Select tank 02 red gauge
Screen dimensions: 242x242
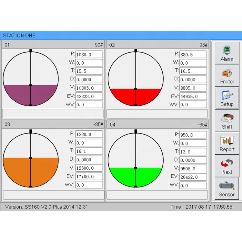pyautogui.click(x=136, y=79)
